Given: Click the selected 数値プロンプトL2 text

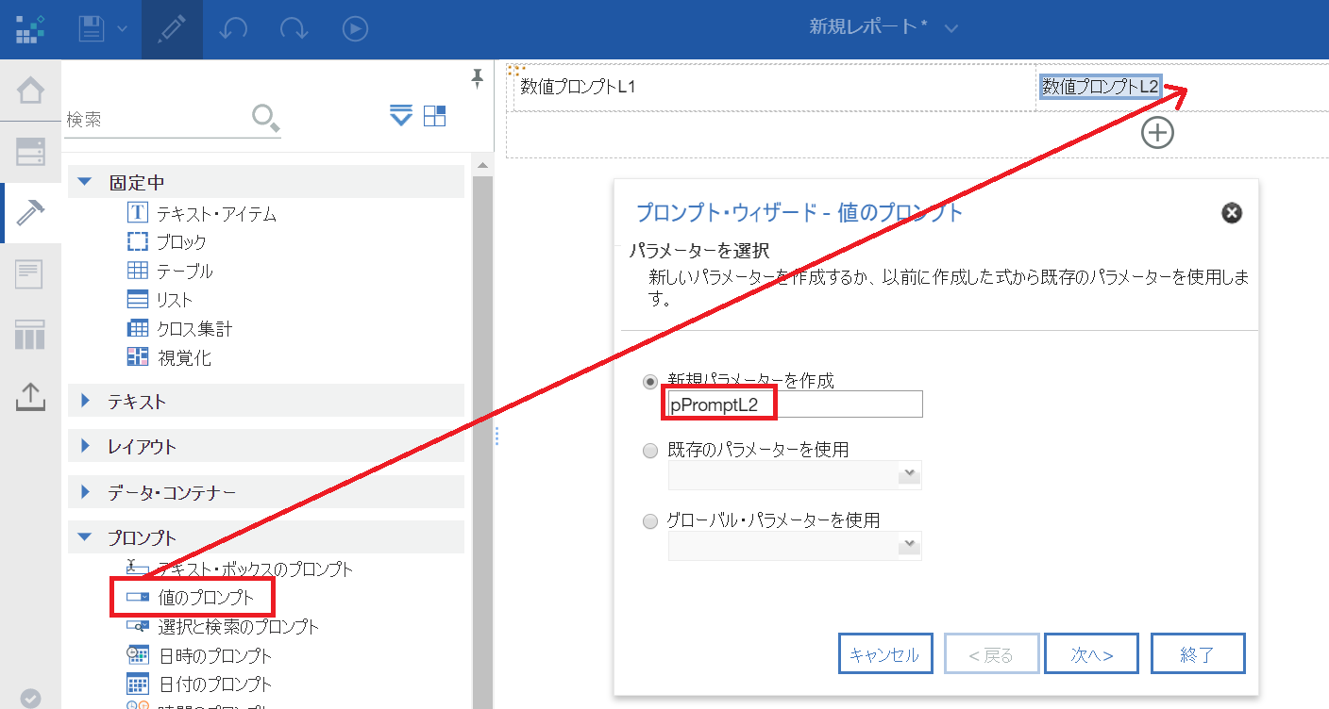Looking at the screenshot, I should (1101, 87).
